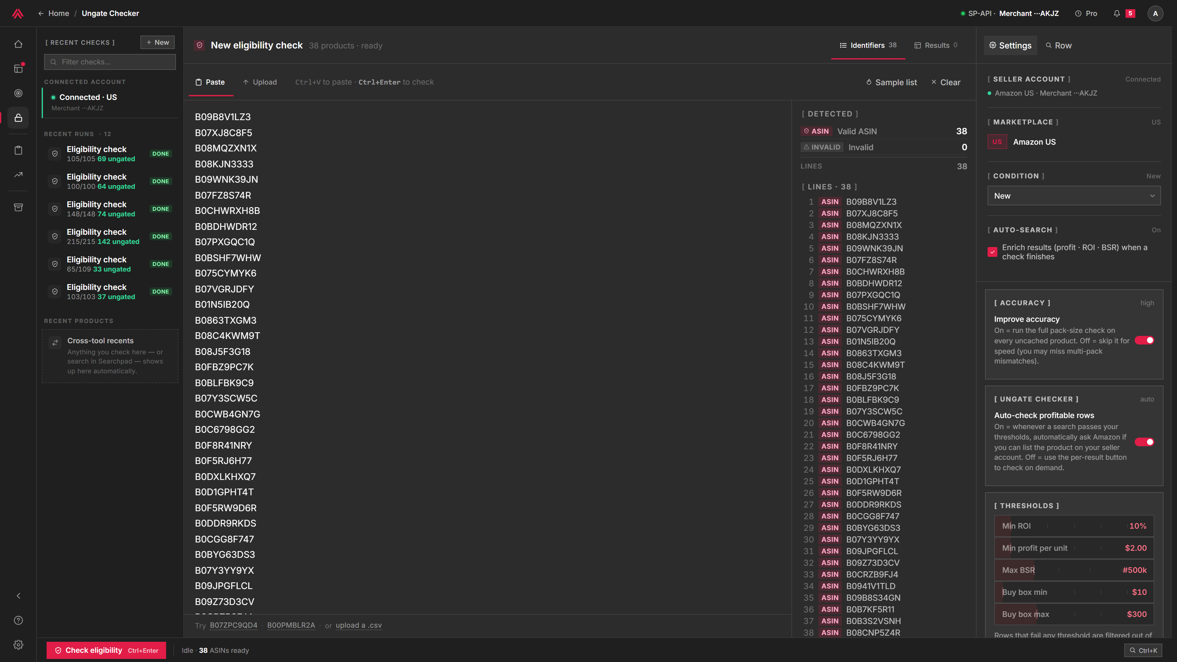This screenshot has height=662, width=1177.
Task: Adjust the Buy box max slider
Action: click(1074, 614)
